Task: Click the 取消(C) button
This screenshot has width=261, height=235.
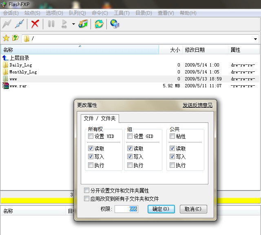Action: click(193, 209)
